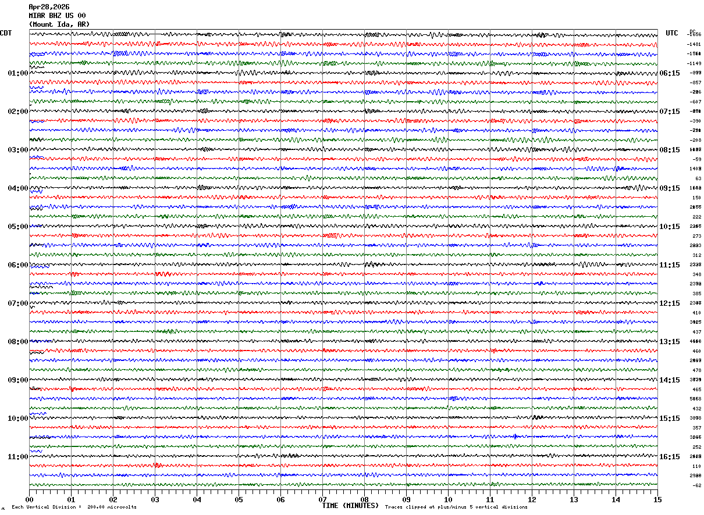Click the DC offset value -857
Screen dimensions: 704x515
(x=695, y=83)
